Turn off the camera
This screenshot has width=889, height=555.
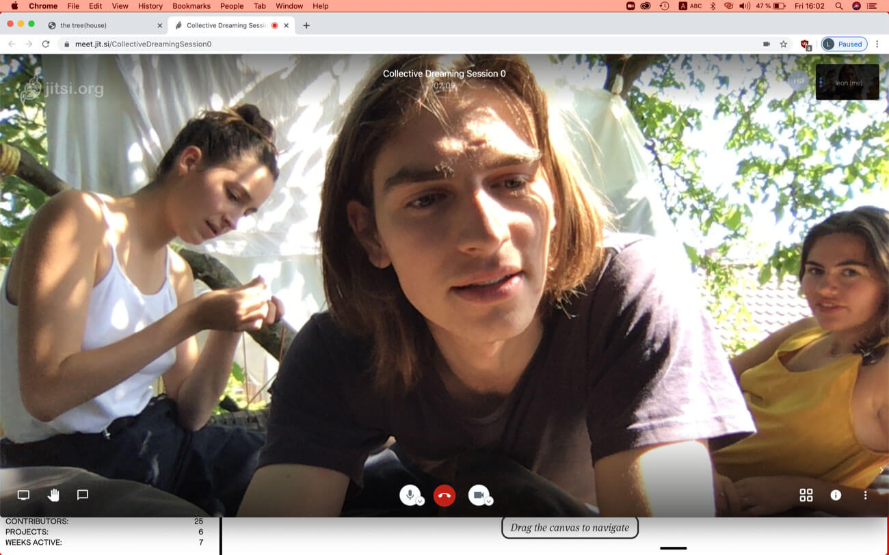click(478, 495)
